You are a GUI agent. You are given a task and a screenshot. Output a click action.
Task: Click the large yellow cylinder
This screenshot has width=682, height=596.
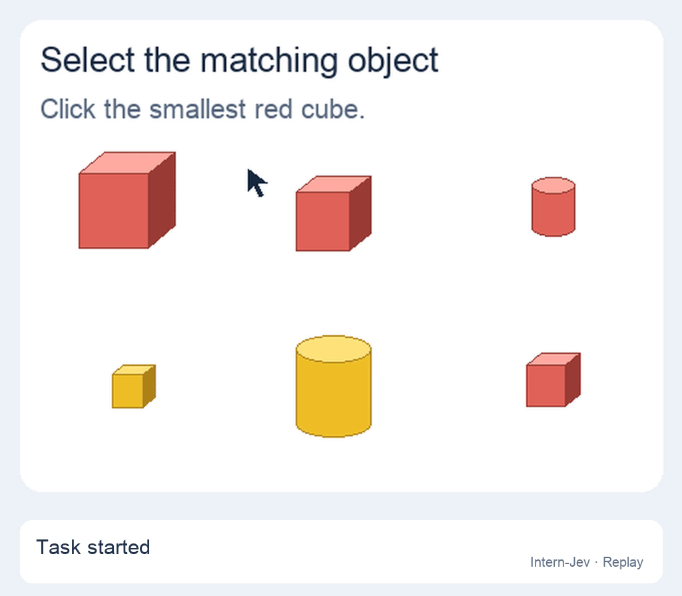[334, 386]
